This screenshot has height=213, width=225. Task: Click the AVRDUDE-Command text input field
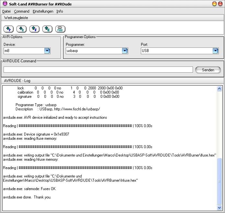click(x=98, y=70)
